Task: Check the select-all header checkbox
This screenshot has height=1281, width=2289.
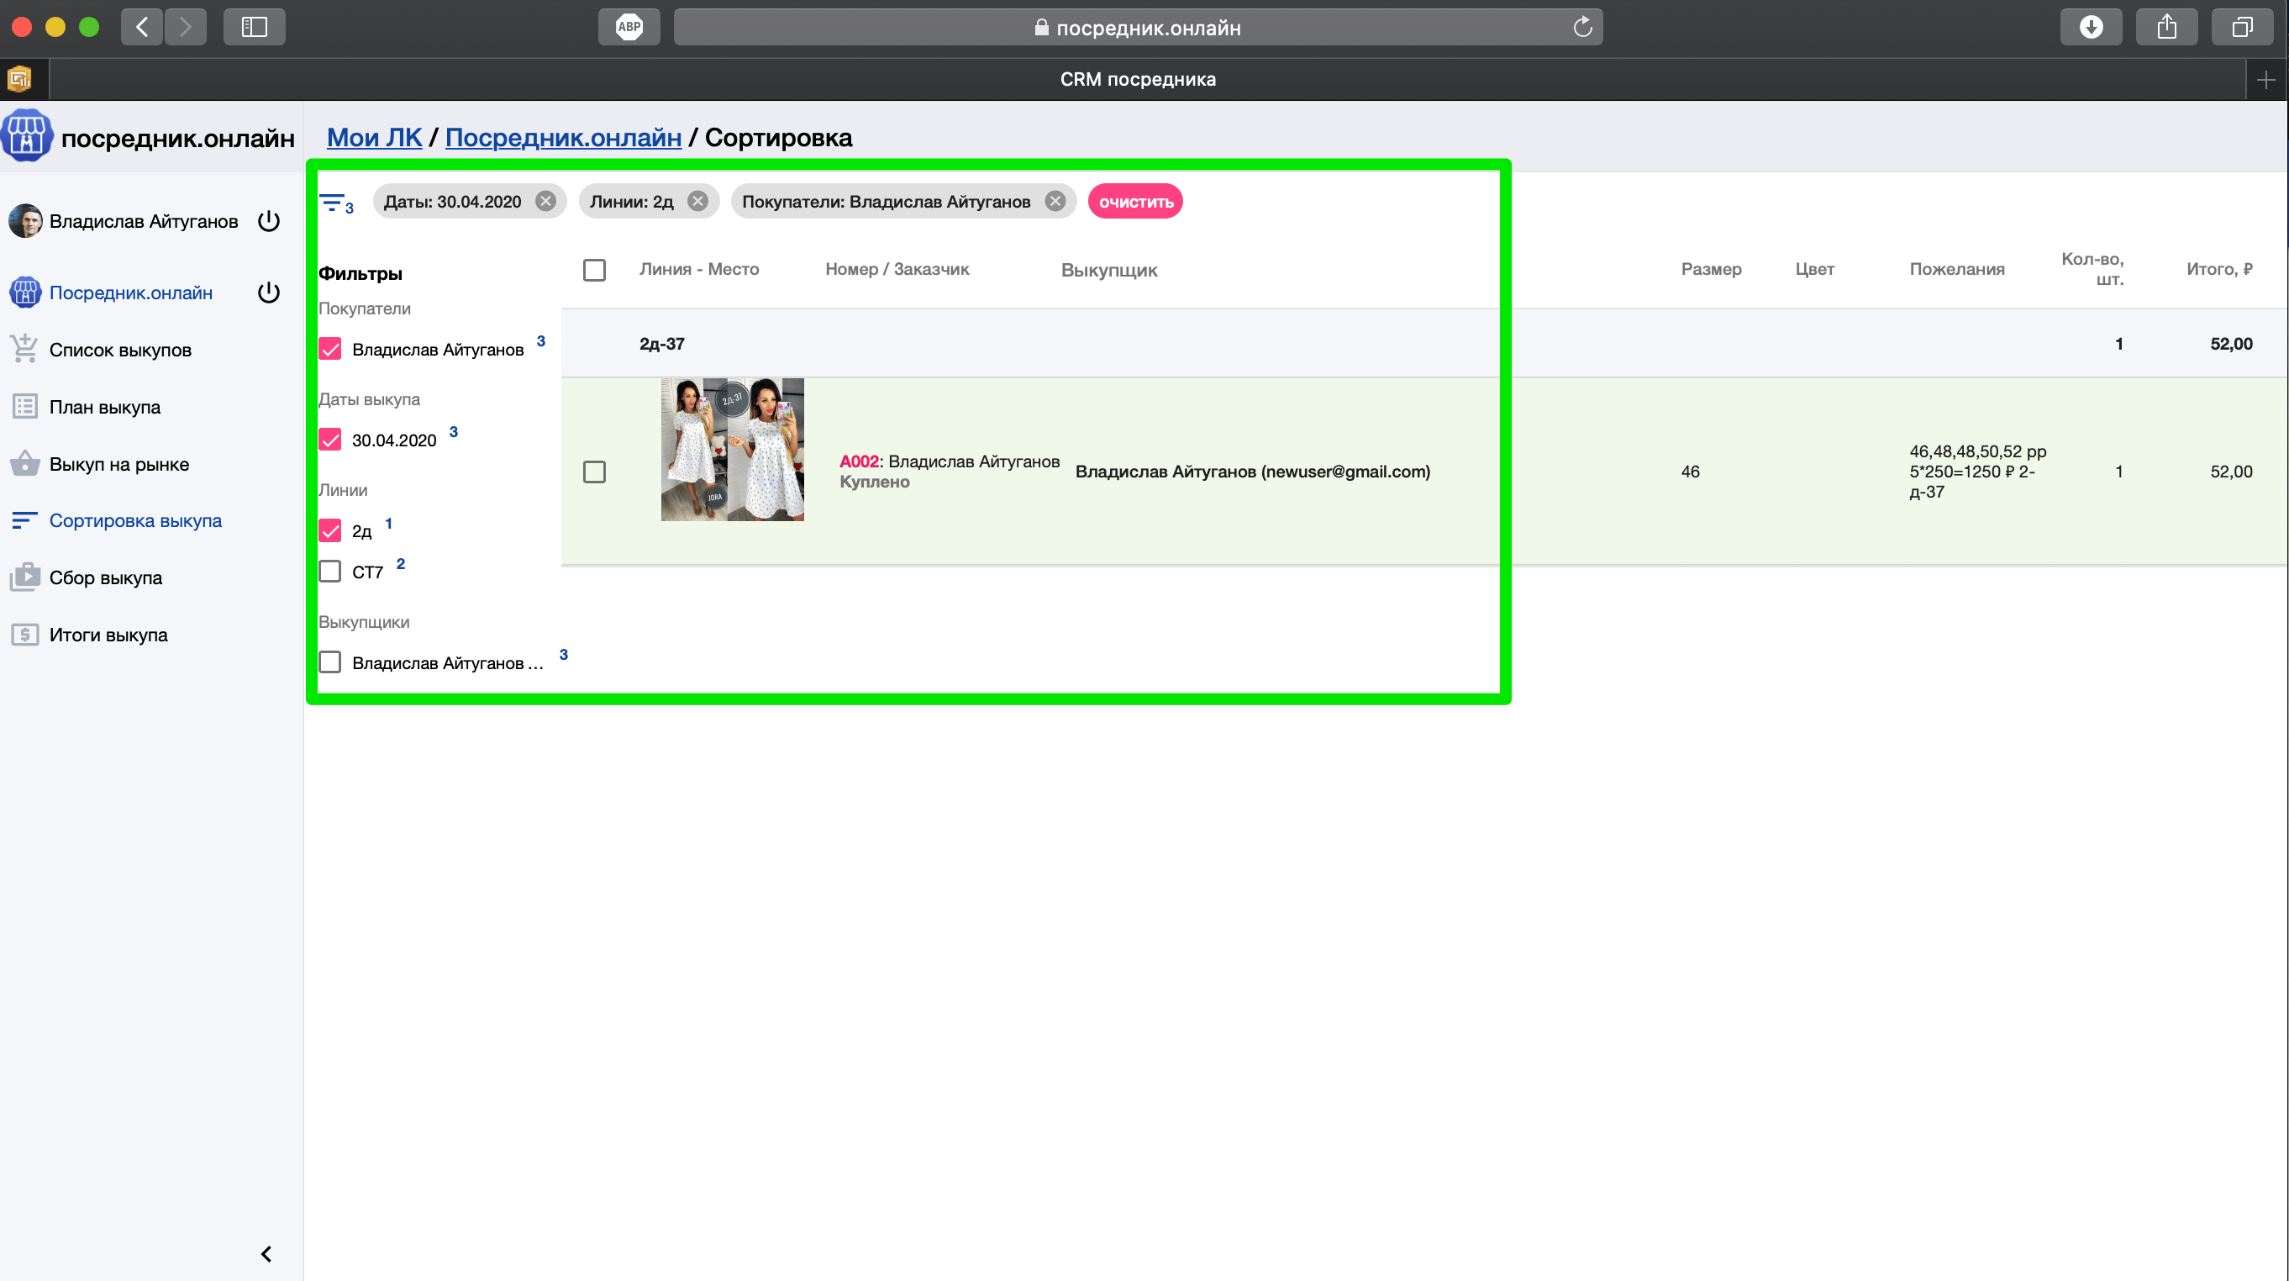Action: (594, 269)
